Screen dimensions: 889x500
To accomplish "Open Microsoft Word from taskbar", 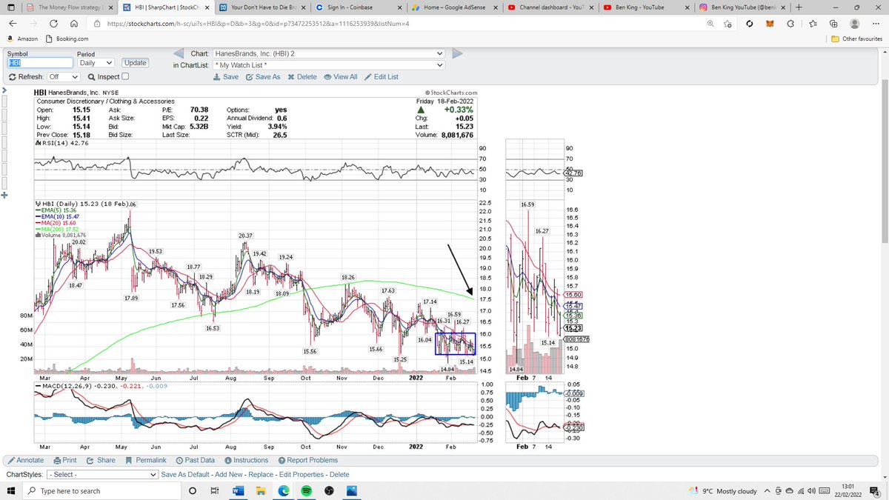I will [x=239, y=490].
